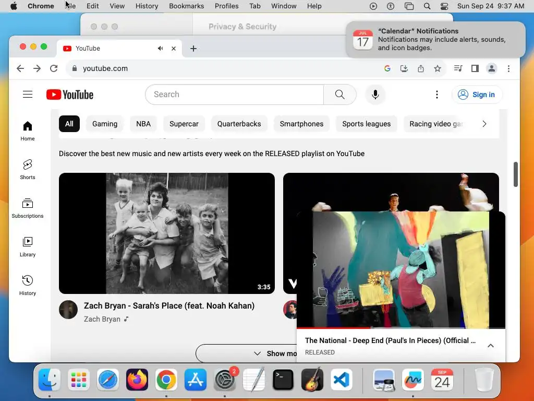This screenshot has height=401, width=534.
Task: Close the YouTube tab
Action: [174, 49]
